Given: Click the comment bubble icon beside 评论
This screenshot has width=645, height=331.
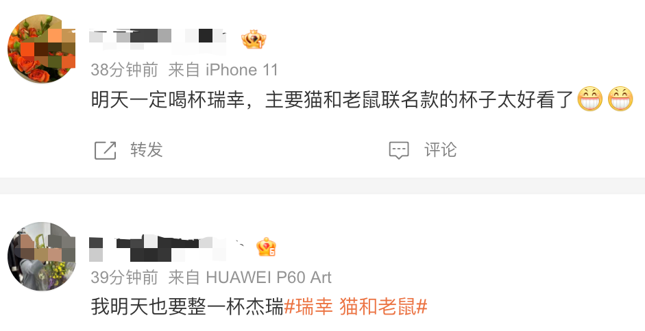Looking at the screenshot, I should pos(399,150).
